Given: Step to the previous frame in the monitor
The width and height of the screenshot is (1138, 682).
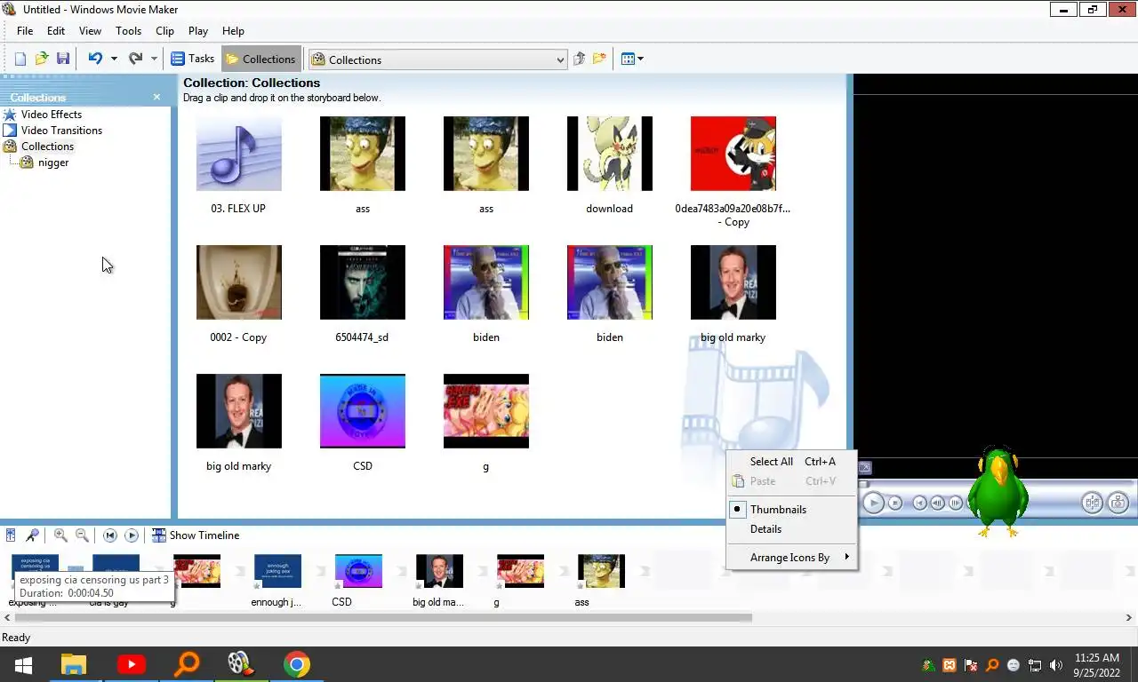Looking at the screenshot, I should 938,503.
